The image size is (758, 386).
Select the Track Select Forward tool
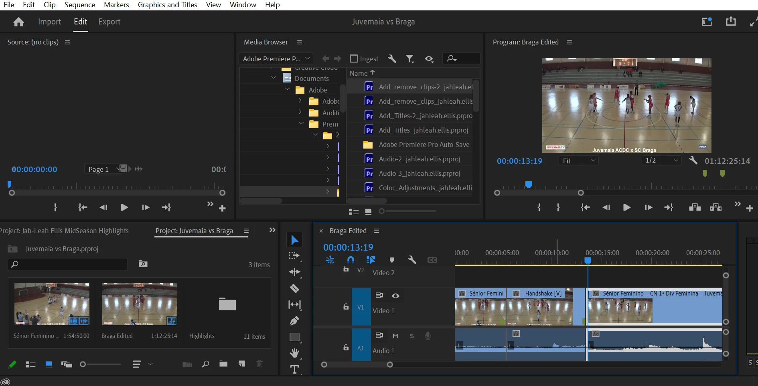coord(294,256)
